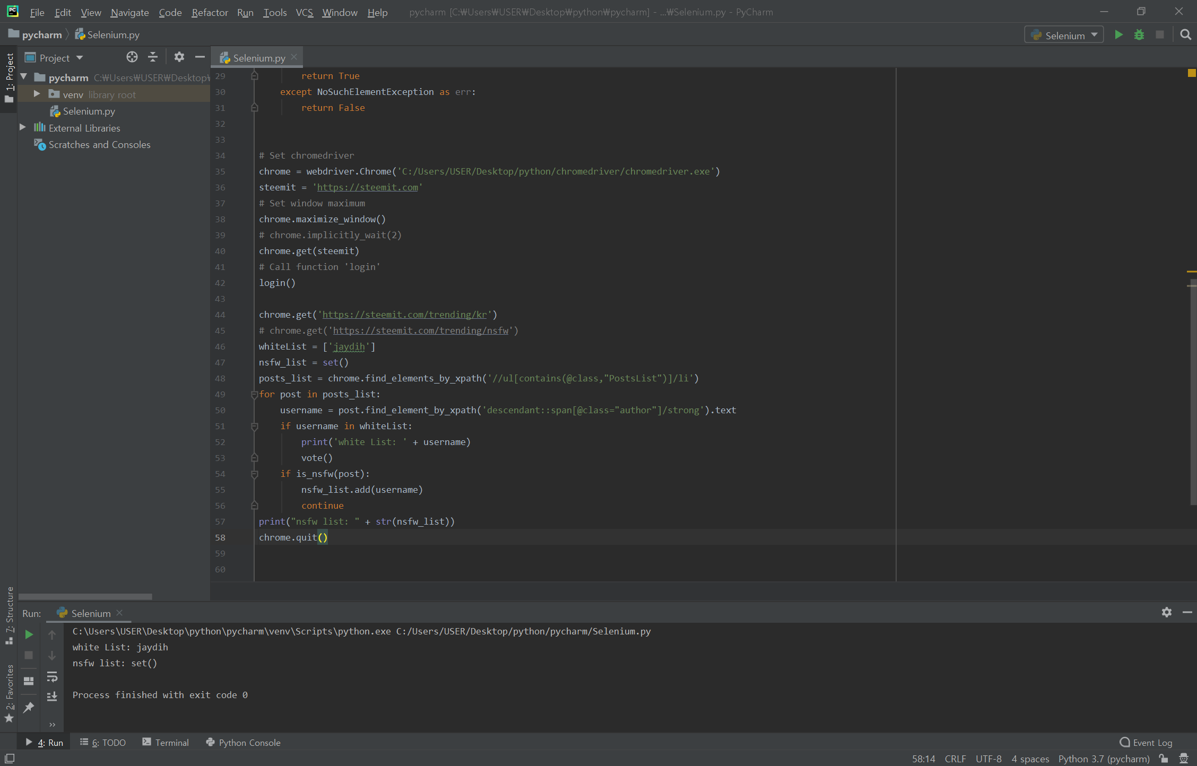This screenshot has width=1197, height=766.
Task: Open Run panel gear settings
Action: [1166, 612]
